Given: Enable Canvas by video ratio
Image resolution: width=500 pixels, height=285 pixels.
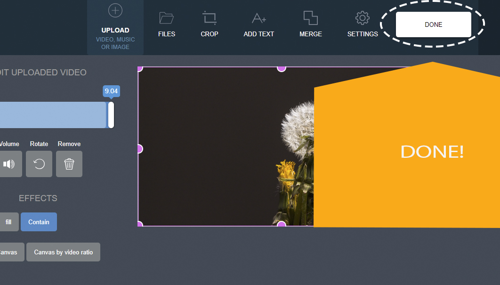Looking at the screenshot, I should point(63,252).
